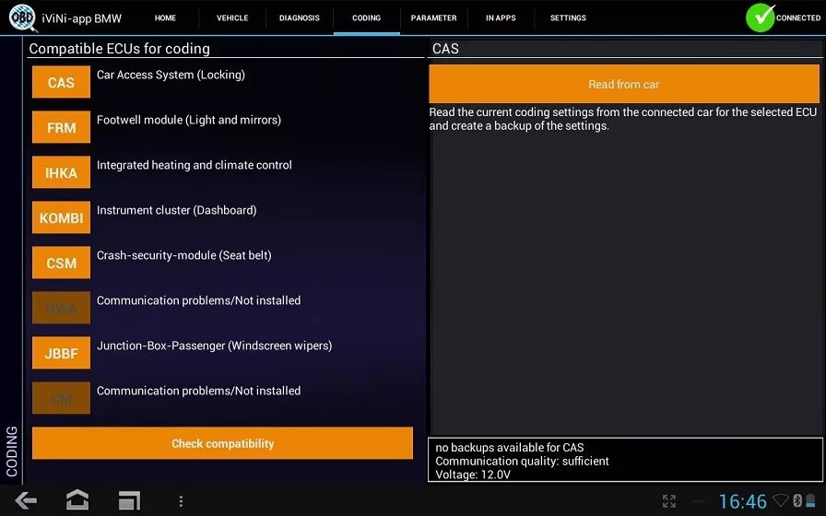Choose the IHKA climate control ECU
Viewport: 826px width, 516px height.
coord(61,172)
